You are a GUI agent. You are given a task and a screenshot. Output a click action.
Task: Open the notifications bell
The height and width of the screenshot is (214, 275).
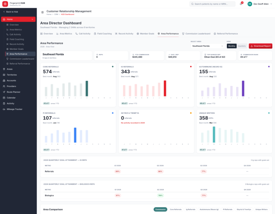point(241,4)
